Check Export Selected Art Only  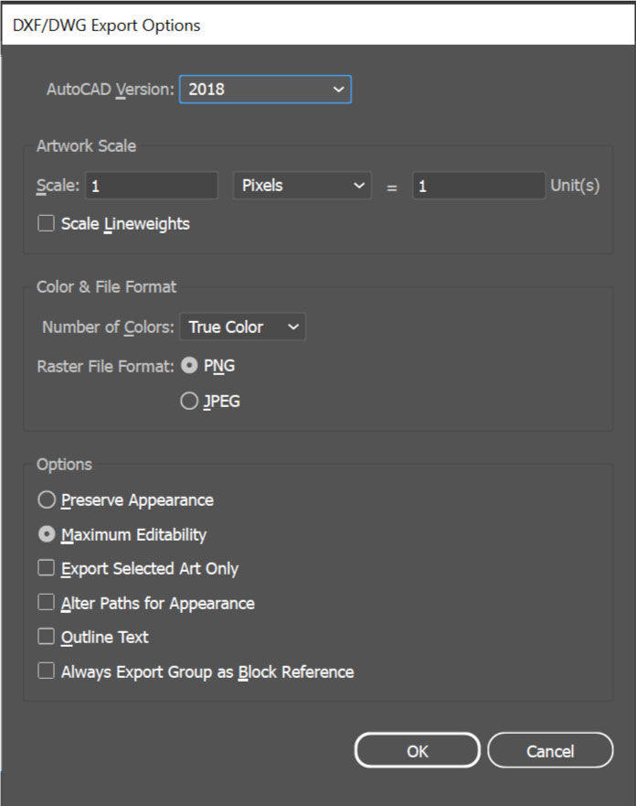click(46, 567)
